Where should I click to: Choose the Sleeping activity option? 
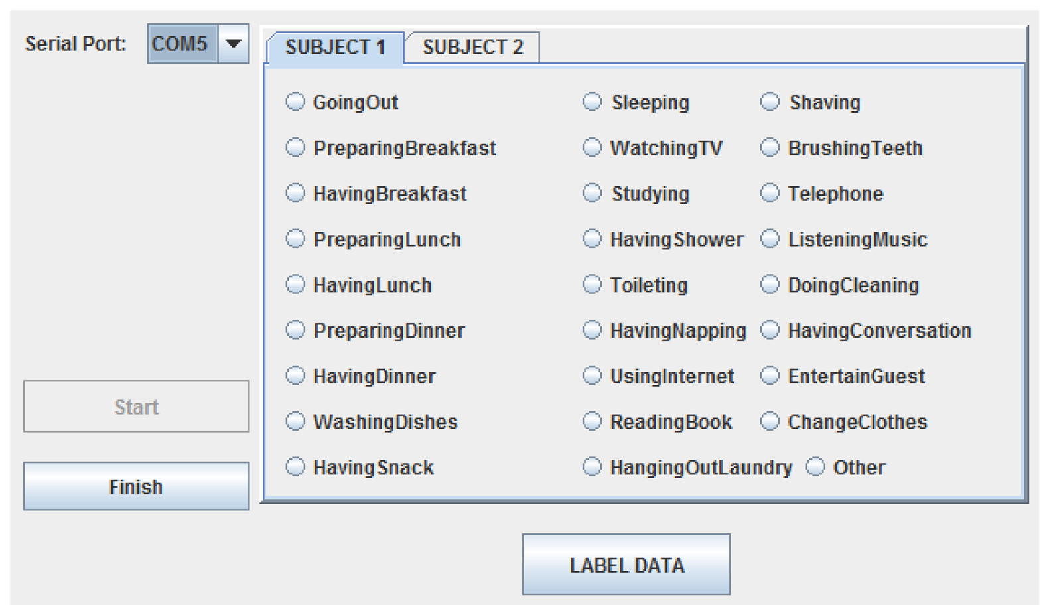point(592,102)
